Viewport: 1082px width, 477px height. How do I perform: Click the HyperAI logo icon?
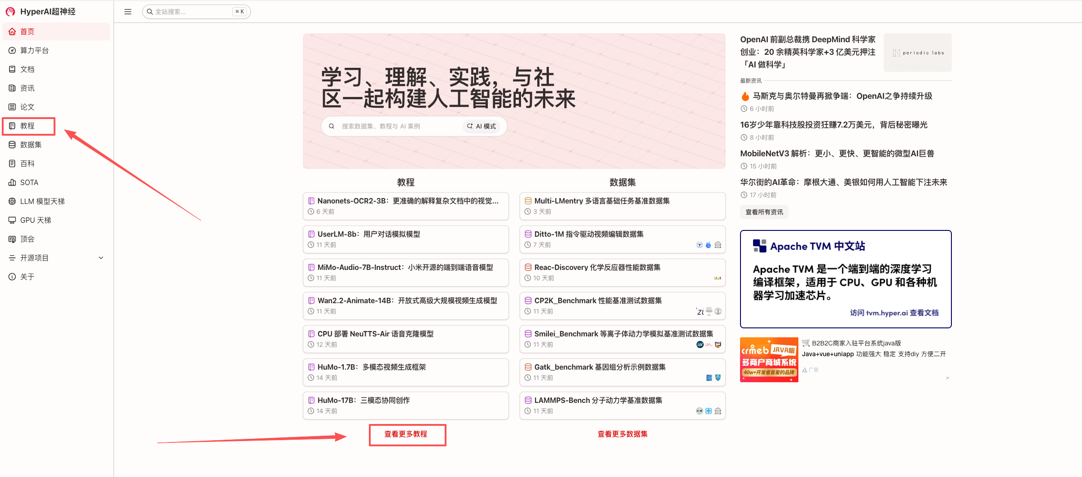[x=10, y=11]
